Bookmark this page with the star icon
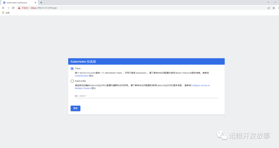279x148 pixels. (274, 8)
